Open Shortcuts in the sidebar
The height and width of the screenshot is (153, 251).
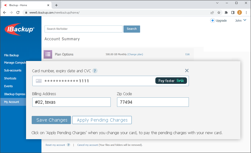pos(10,78)
